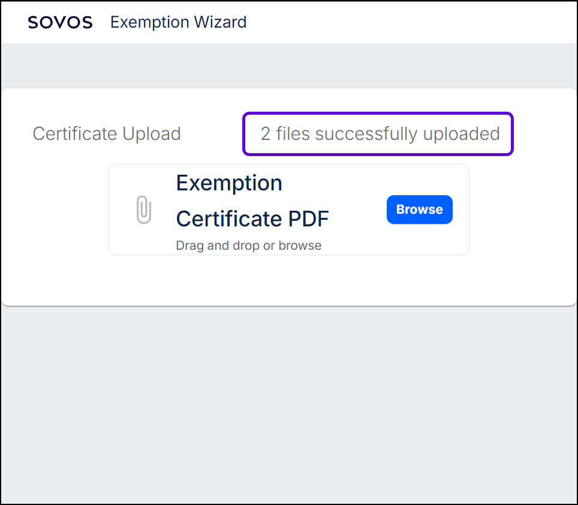578x505 pixels.
Task: Click the Exemption Wizard title
Action: pos(178,22)
